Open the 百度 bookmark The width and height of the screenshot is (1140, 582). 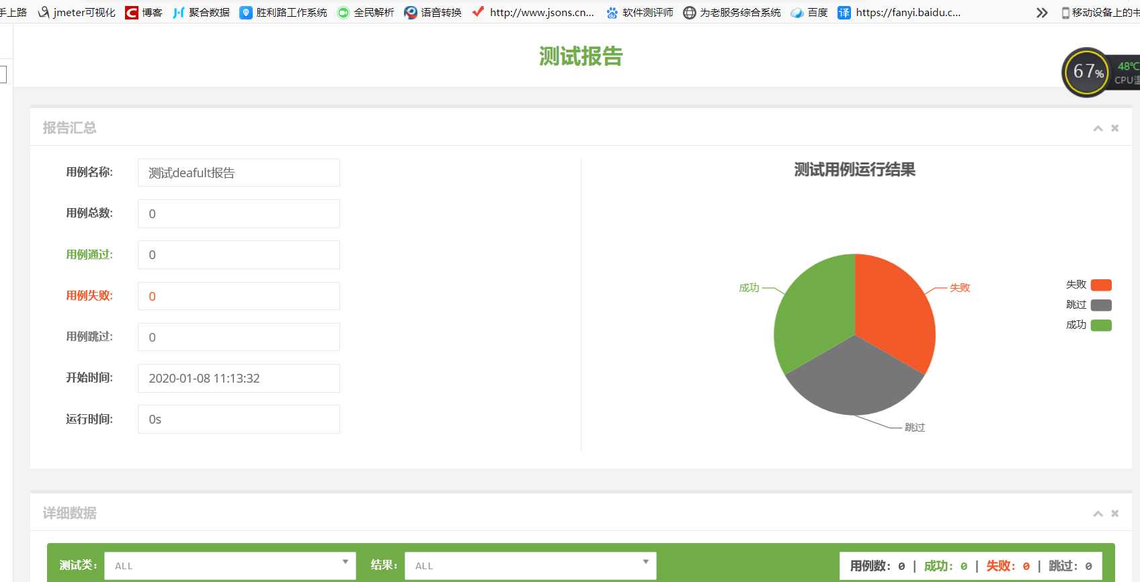809,12
